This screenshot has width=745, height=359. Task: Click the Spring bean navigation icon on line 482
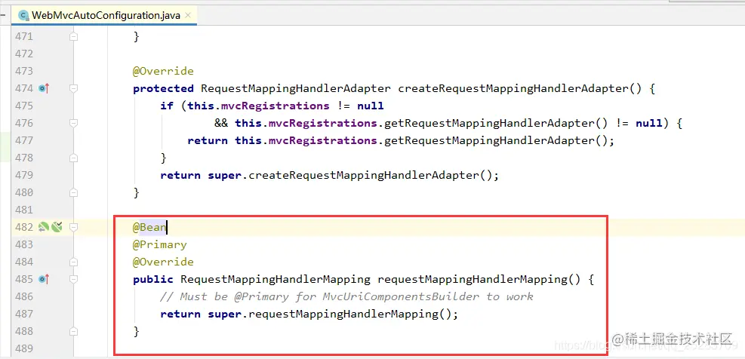click(43, 227)
